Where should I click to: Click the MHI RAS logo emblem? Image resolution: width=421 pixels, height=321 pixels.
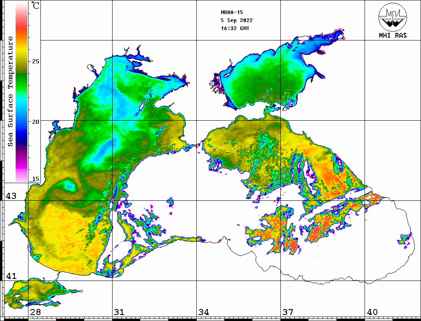tap(393, 17)
